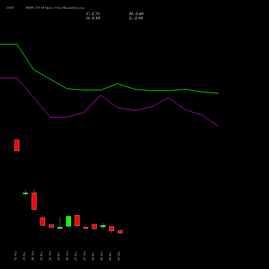Click the 02 Dec date axis label
This screenshot has height=269, width=269.
click(102, 256)
